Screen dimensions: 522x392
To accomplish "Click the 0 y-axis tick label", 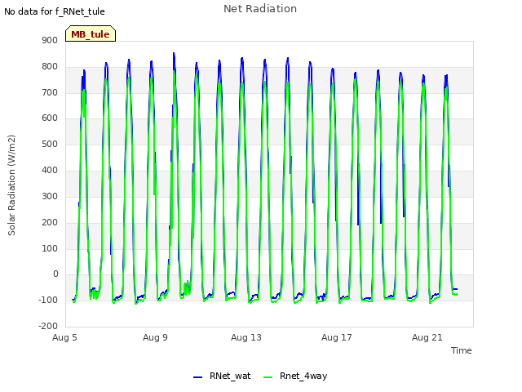I will coord(55,274).
